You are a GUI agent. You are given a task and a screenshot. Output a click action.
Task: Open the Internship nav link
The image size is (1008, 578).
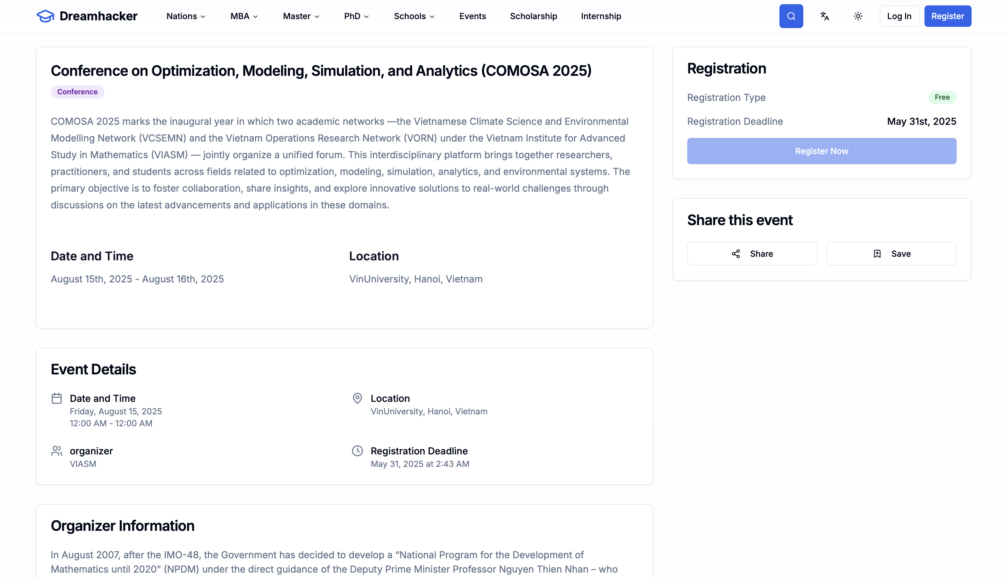coord(601,16)
